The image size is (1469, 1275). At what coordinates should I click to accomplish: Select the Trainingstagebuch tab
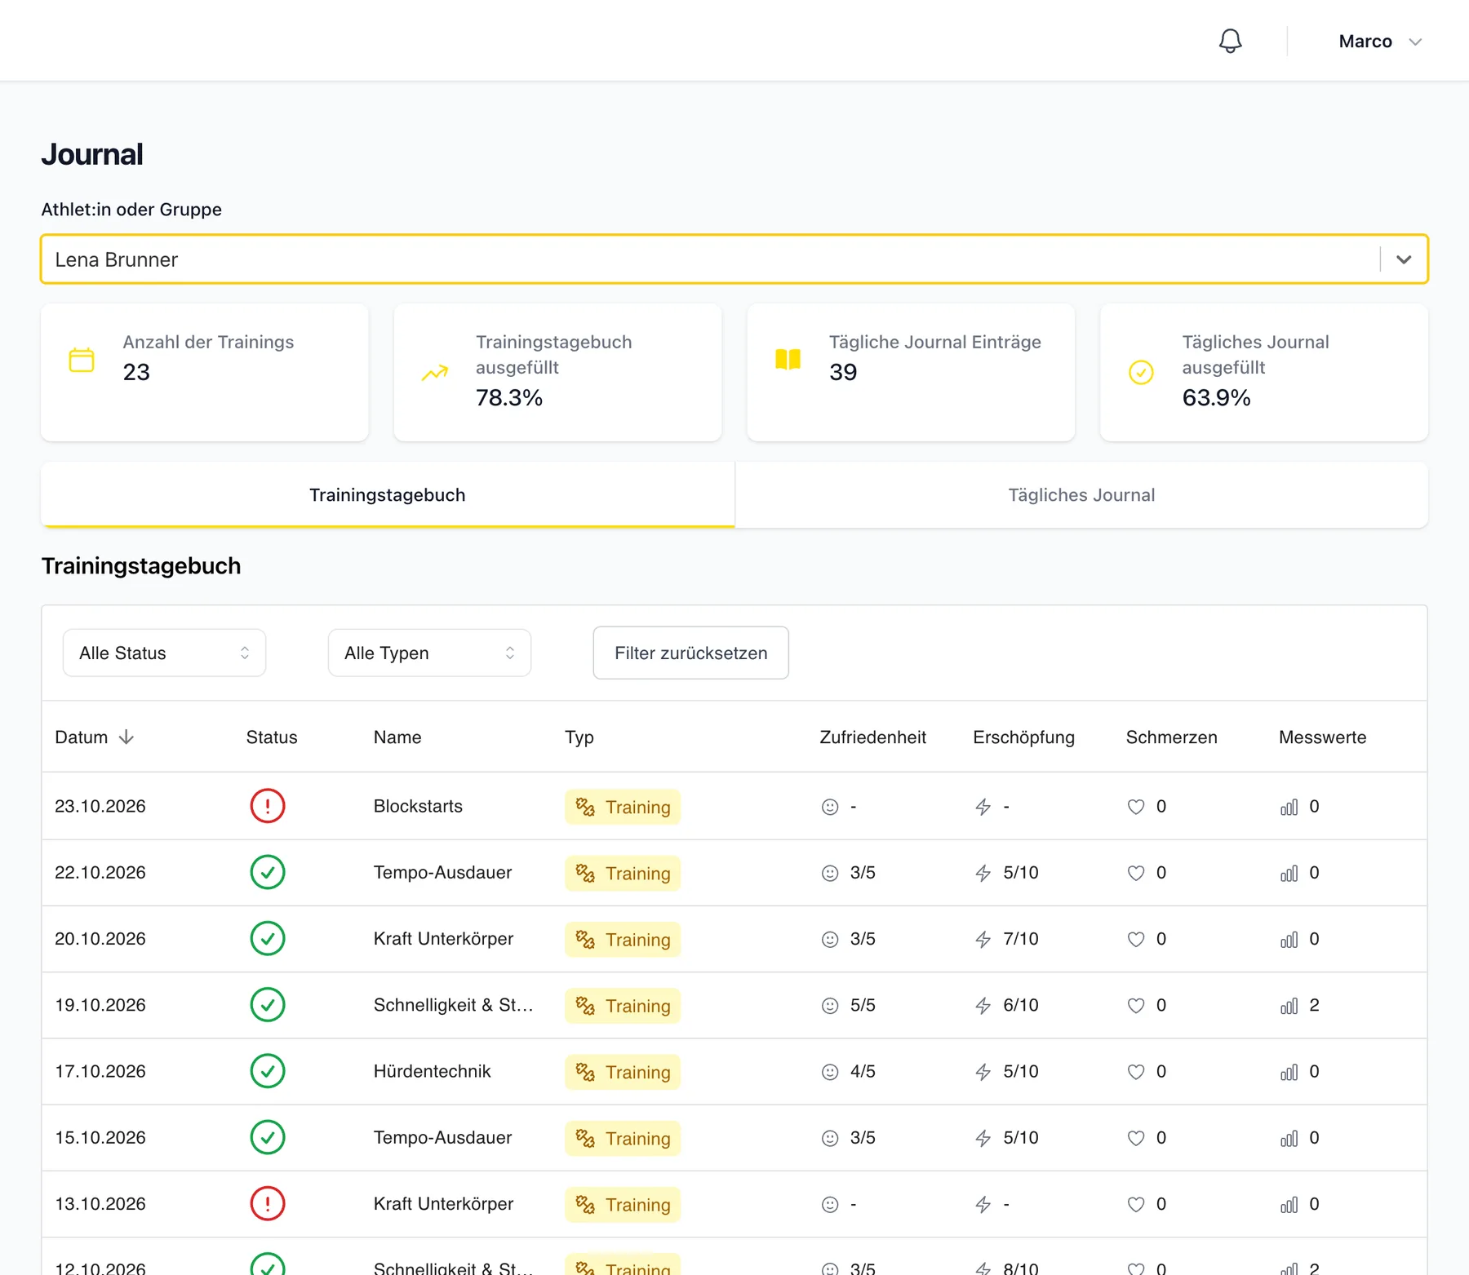[x=388, y=495]
